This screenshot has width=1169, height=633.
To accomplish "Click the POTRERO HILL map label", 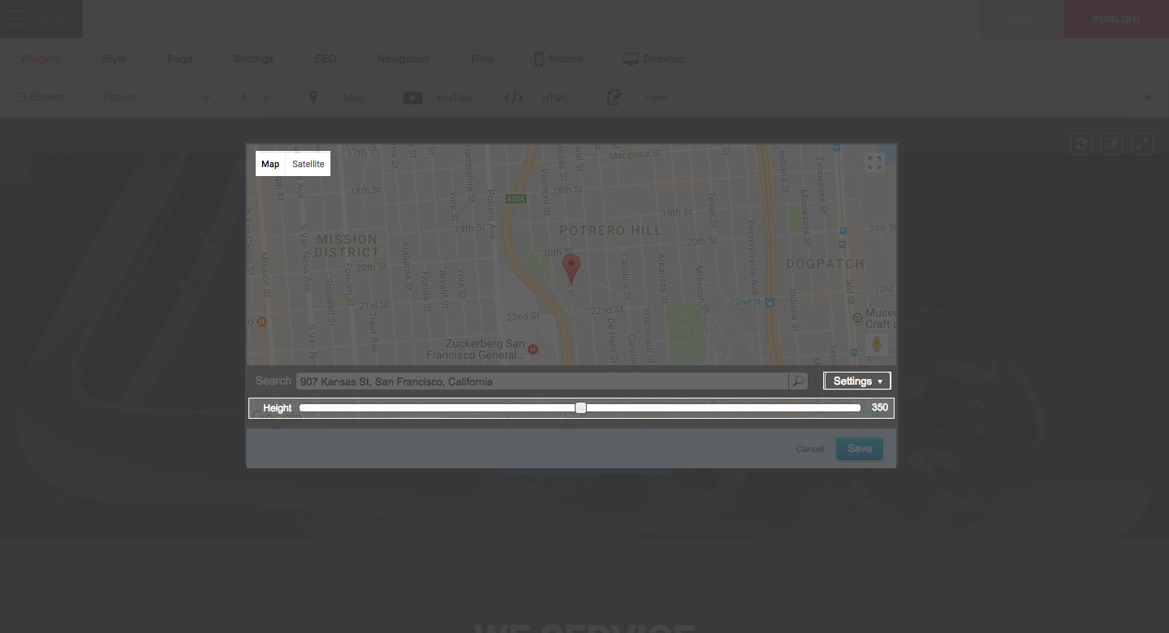I will pyautogui.click(x=610, y=230).
